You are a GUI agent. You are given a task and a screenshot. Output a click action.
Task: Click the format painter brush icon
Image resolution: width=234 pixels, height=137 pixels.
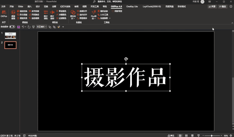pyautogui.click(x=58, y=27)
